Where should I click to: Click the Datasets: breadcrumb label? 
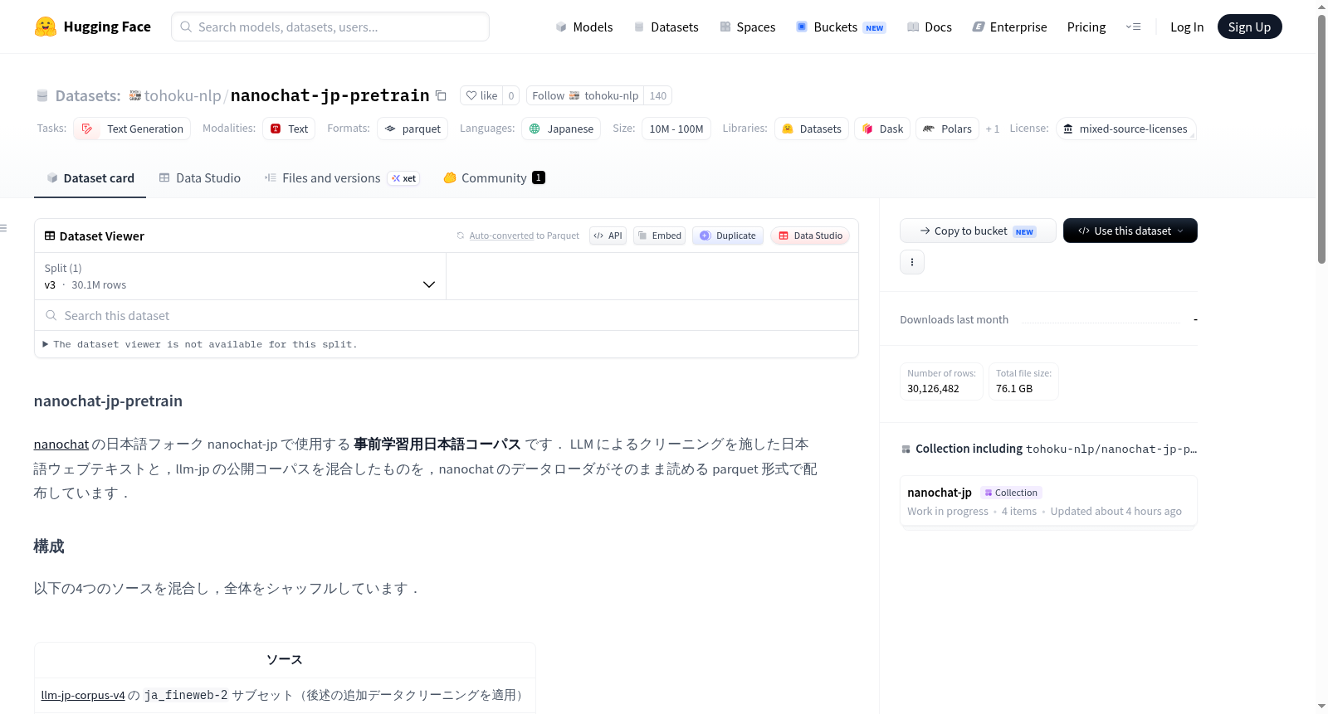[88, 95]
